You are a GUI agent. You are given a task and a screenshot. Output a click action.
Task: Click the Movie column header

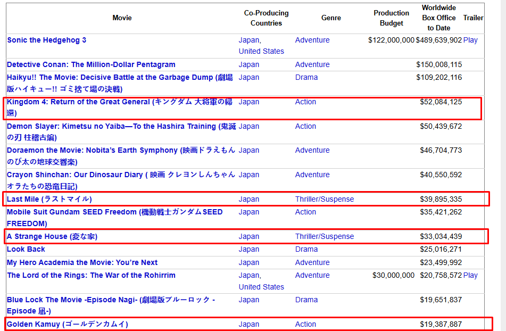click(122, 18)
